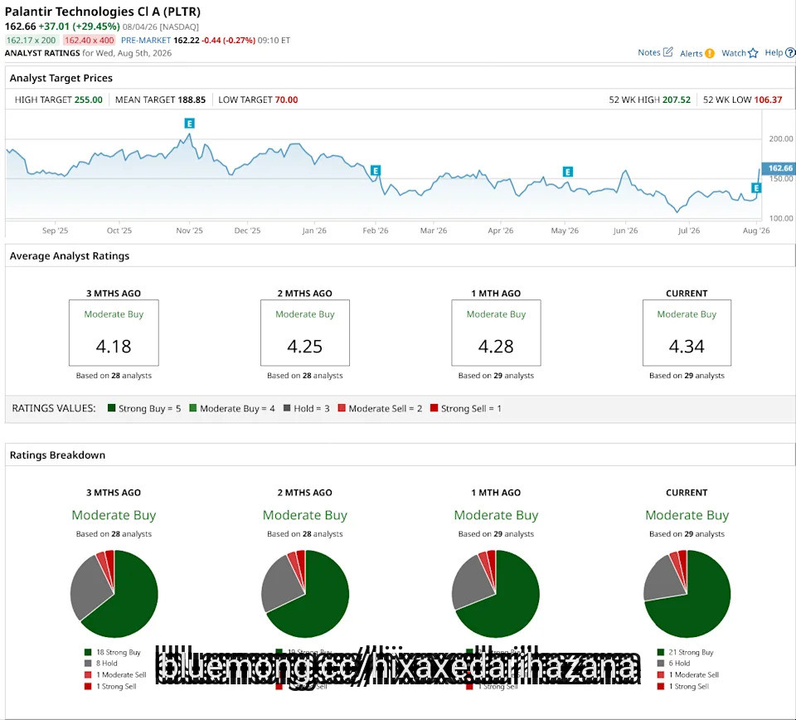Click the Alerts exclamation icon
Viewport: 796px width, 720px height.
pos(710,53)
